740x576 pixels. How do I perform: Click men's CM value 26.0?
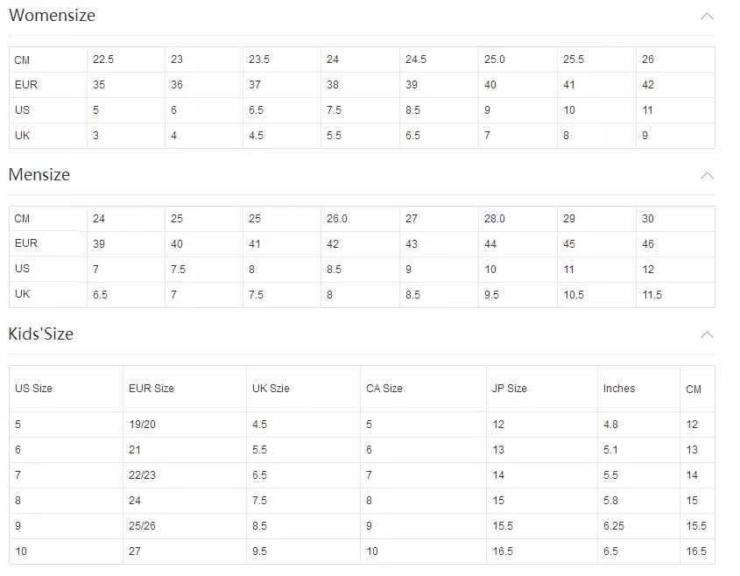click(x=337, y=219)
